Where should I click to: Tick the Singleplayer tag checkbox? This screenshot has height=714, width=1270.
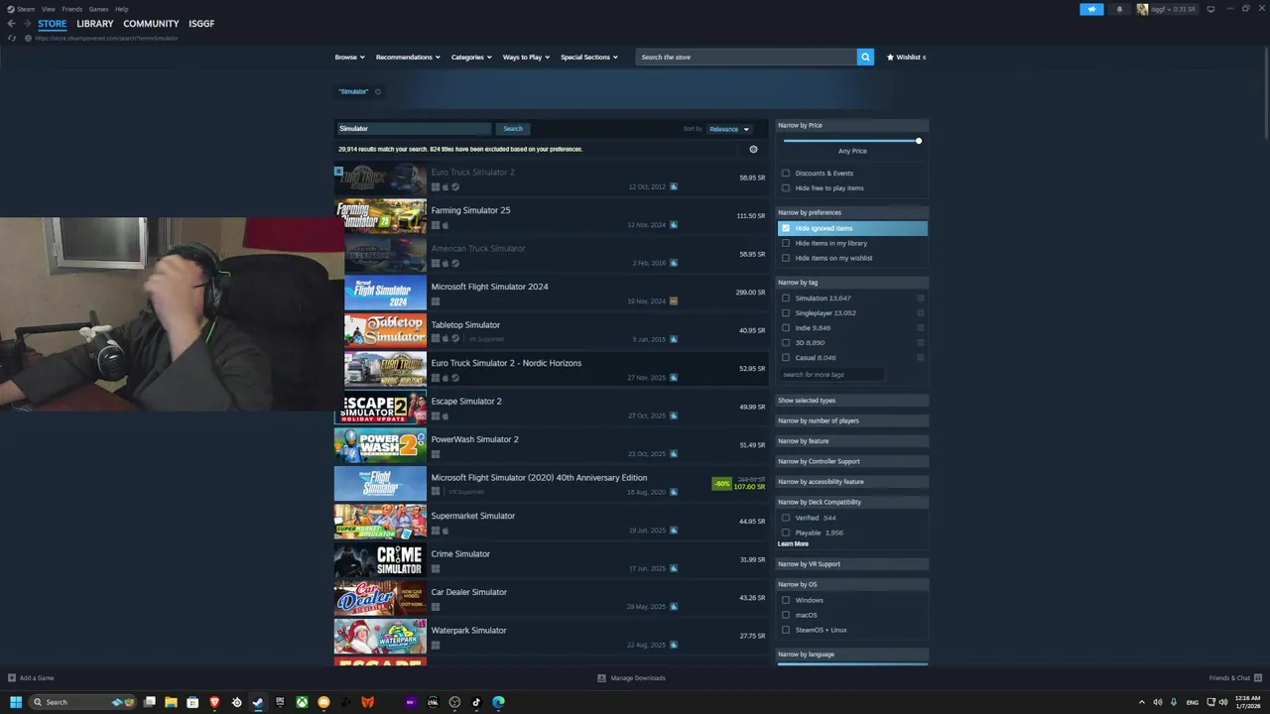click(786, 313)
